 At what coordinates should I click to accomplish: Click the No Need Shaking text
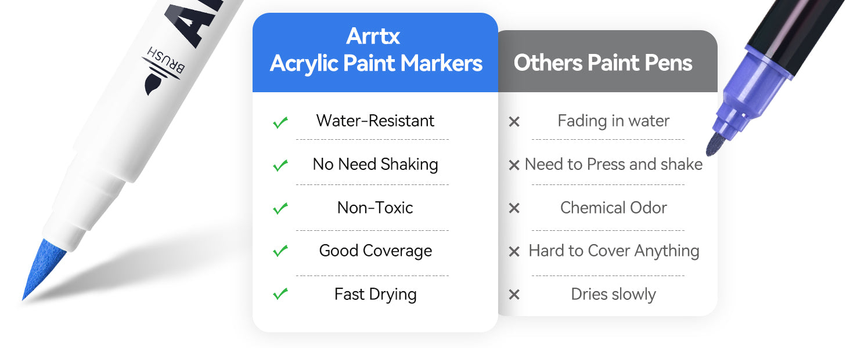pos(375,164)
